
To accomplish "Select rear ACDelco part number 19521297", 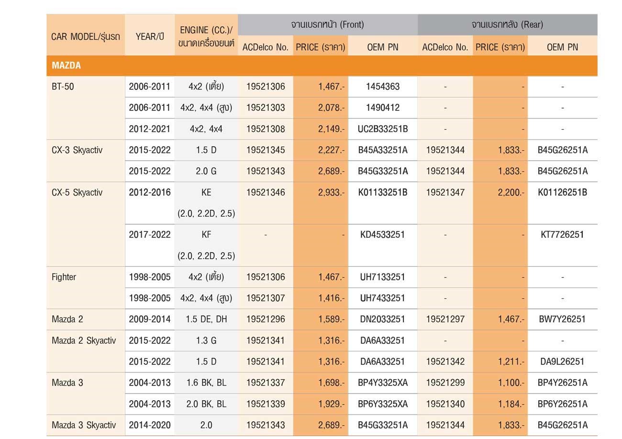I will 445,319.
